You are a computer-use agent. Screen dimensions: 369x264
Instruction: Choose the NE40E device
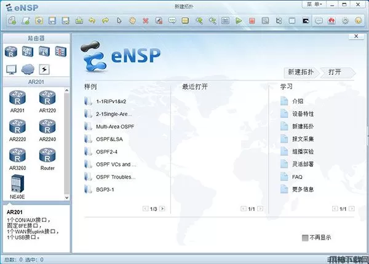(x=17, y=187)
